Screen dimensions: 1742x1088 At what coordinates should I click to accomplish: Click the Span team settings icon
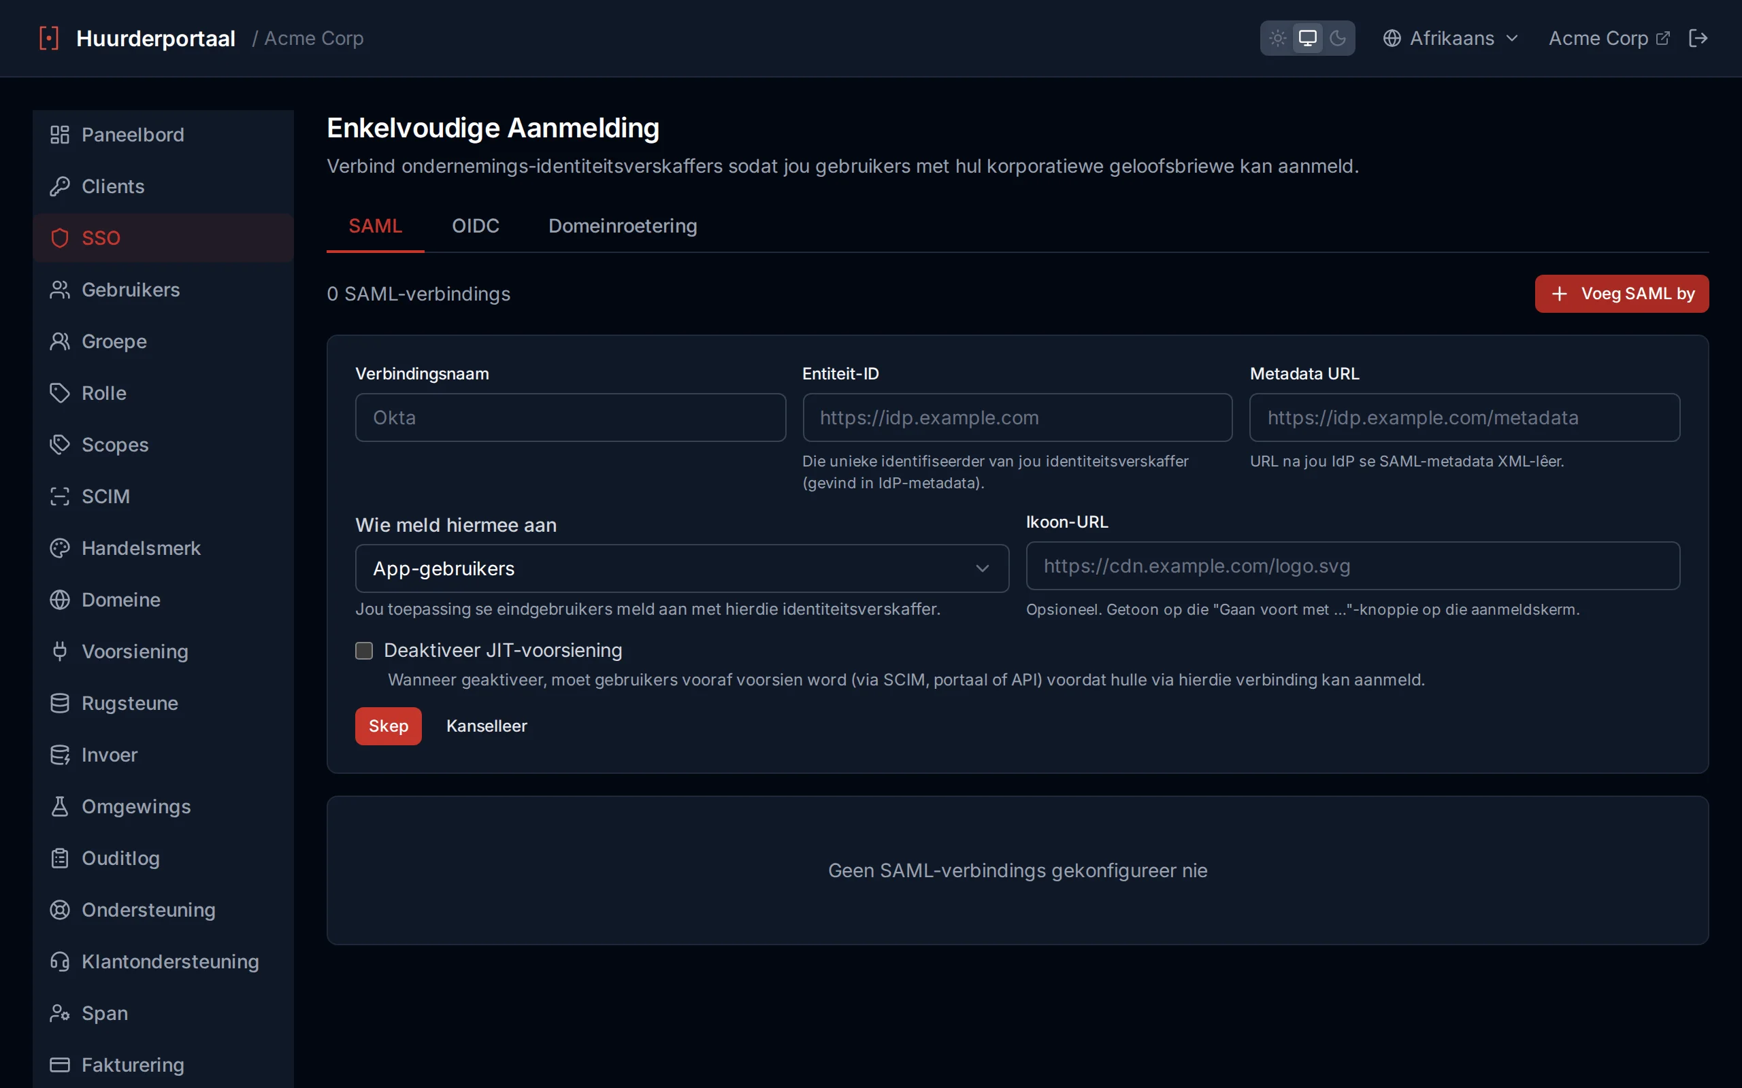click(60, 1013)
